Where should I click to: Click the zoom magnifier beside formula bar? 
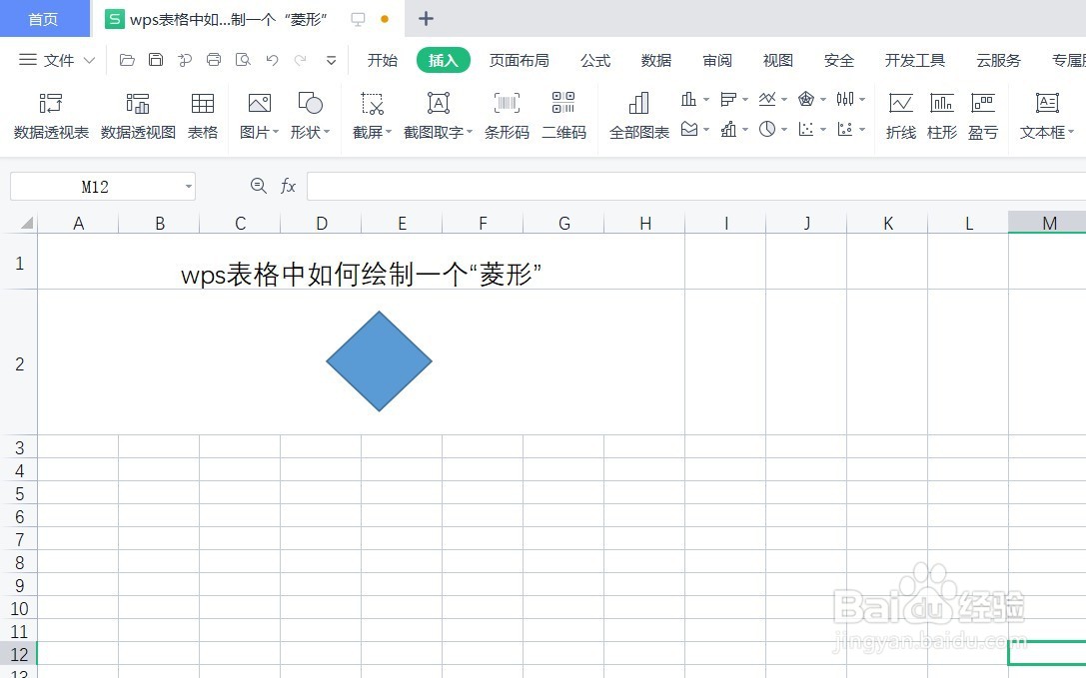pos(259,186)
